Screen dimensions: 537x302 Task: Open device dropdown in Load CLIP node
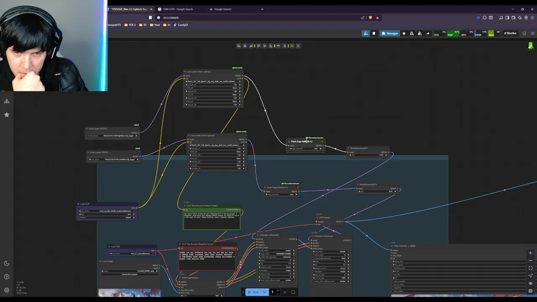pyautogui.click(x=107, y=218)
